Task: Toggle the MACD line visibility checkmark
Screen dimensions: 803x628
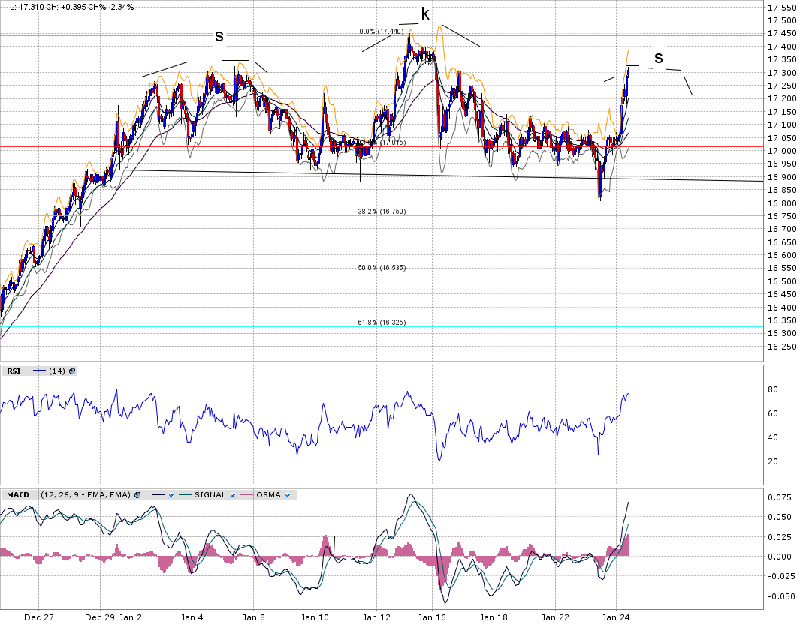Action: [x=171, y=495]
